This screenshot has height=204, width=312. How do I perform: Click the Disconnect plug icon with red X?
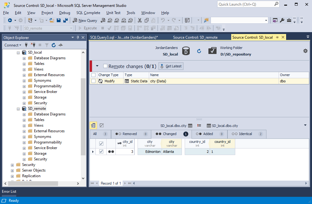tap(33, 45)
